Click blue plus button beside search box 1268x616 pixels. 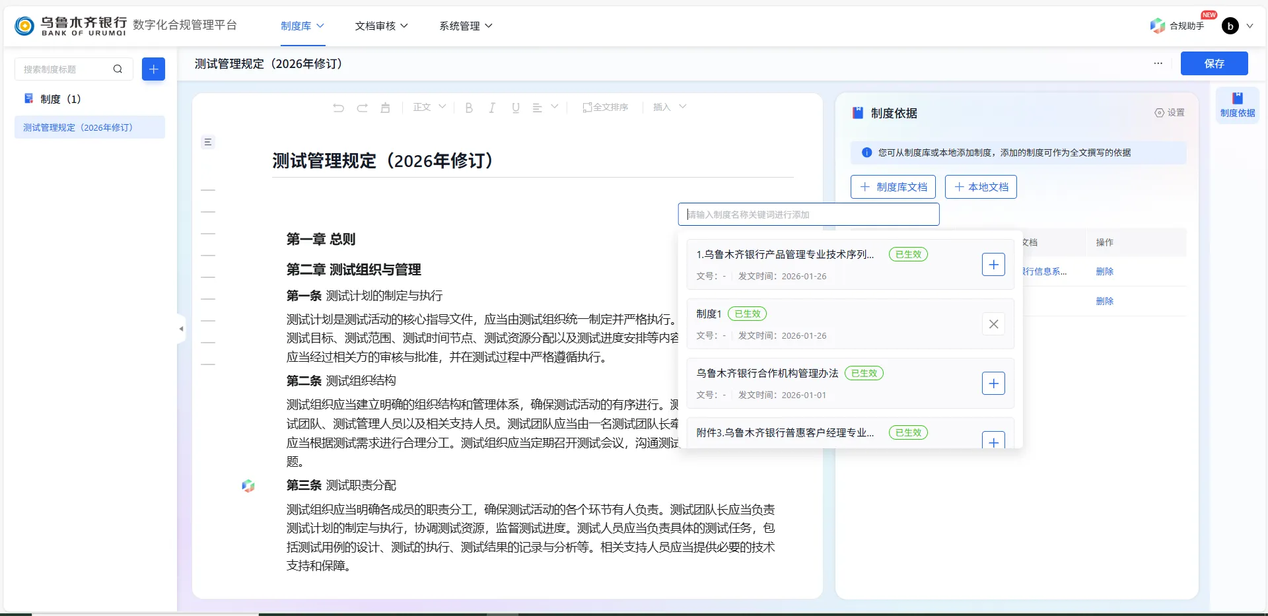(x=153, y=69)
